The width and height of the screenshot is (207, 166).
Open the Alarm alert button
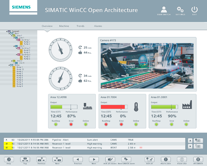pyautogui.click(x=166, y=160)
